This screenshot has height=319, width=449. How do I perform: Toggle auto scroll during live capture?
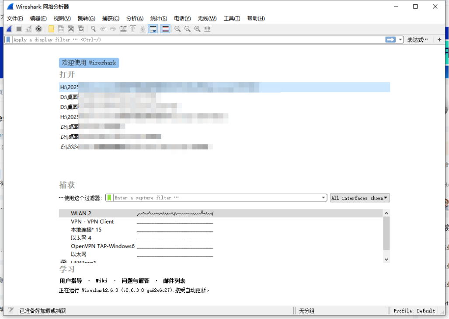(153, 29)
